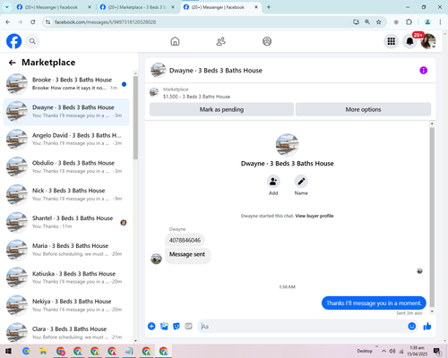Open the Friends icon in top navigation

[220, 41]
